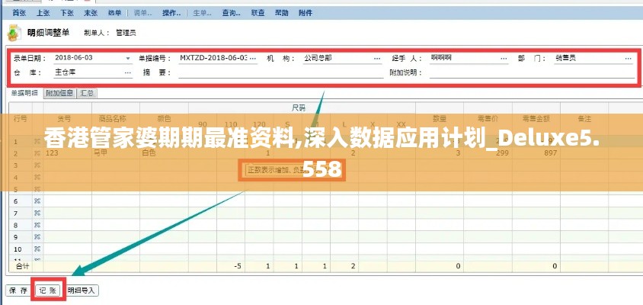Open the 调单.. toolbar menu
The width and height of the screenshot is (643, 305).
click(x=143, y=13)
